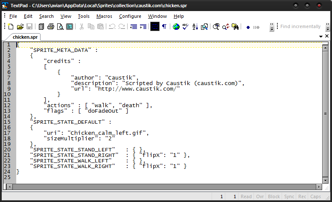The image size is (332, 202).
Task: Open the document tab list dropdown arrow
Action: tap(320, 37)
